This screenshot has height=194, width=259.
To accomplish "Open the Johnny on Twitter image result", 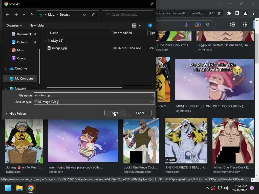I will (24, 141).
